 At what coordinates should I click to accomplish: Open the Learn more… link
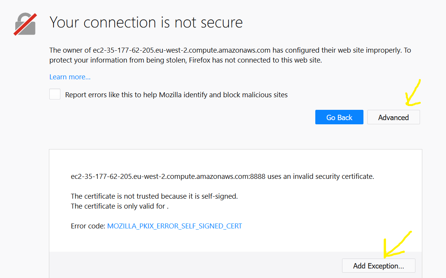pos(70,77)
